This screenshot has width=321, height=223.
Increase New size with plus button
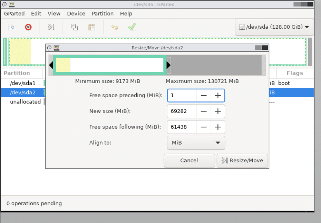(218, 111)
